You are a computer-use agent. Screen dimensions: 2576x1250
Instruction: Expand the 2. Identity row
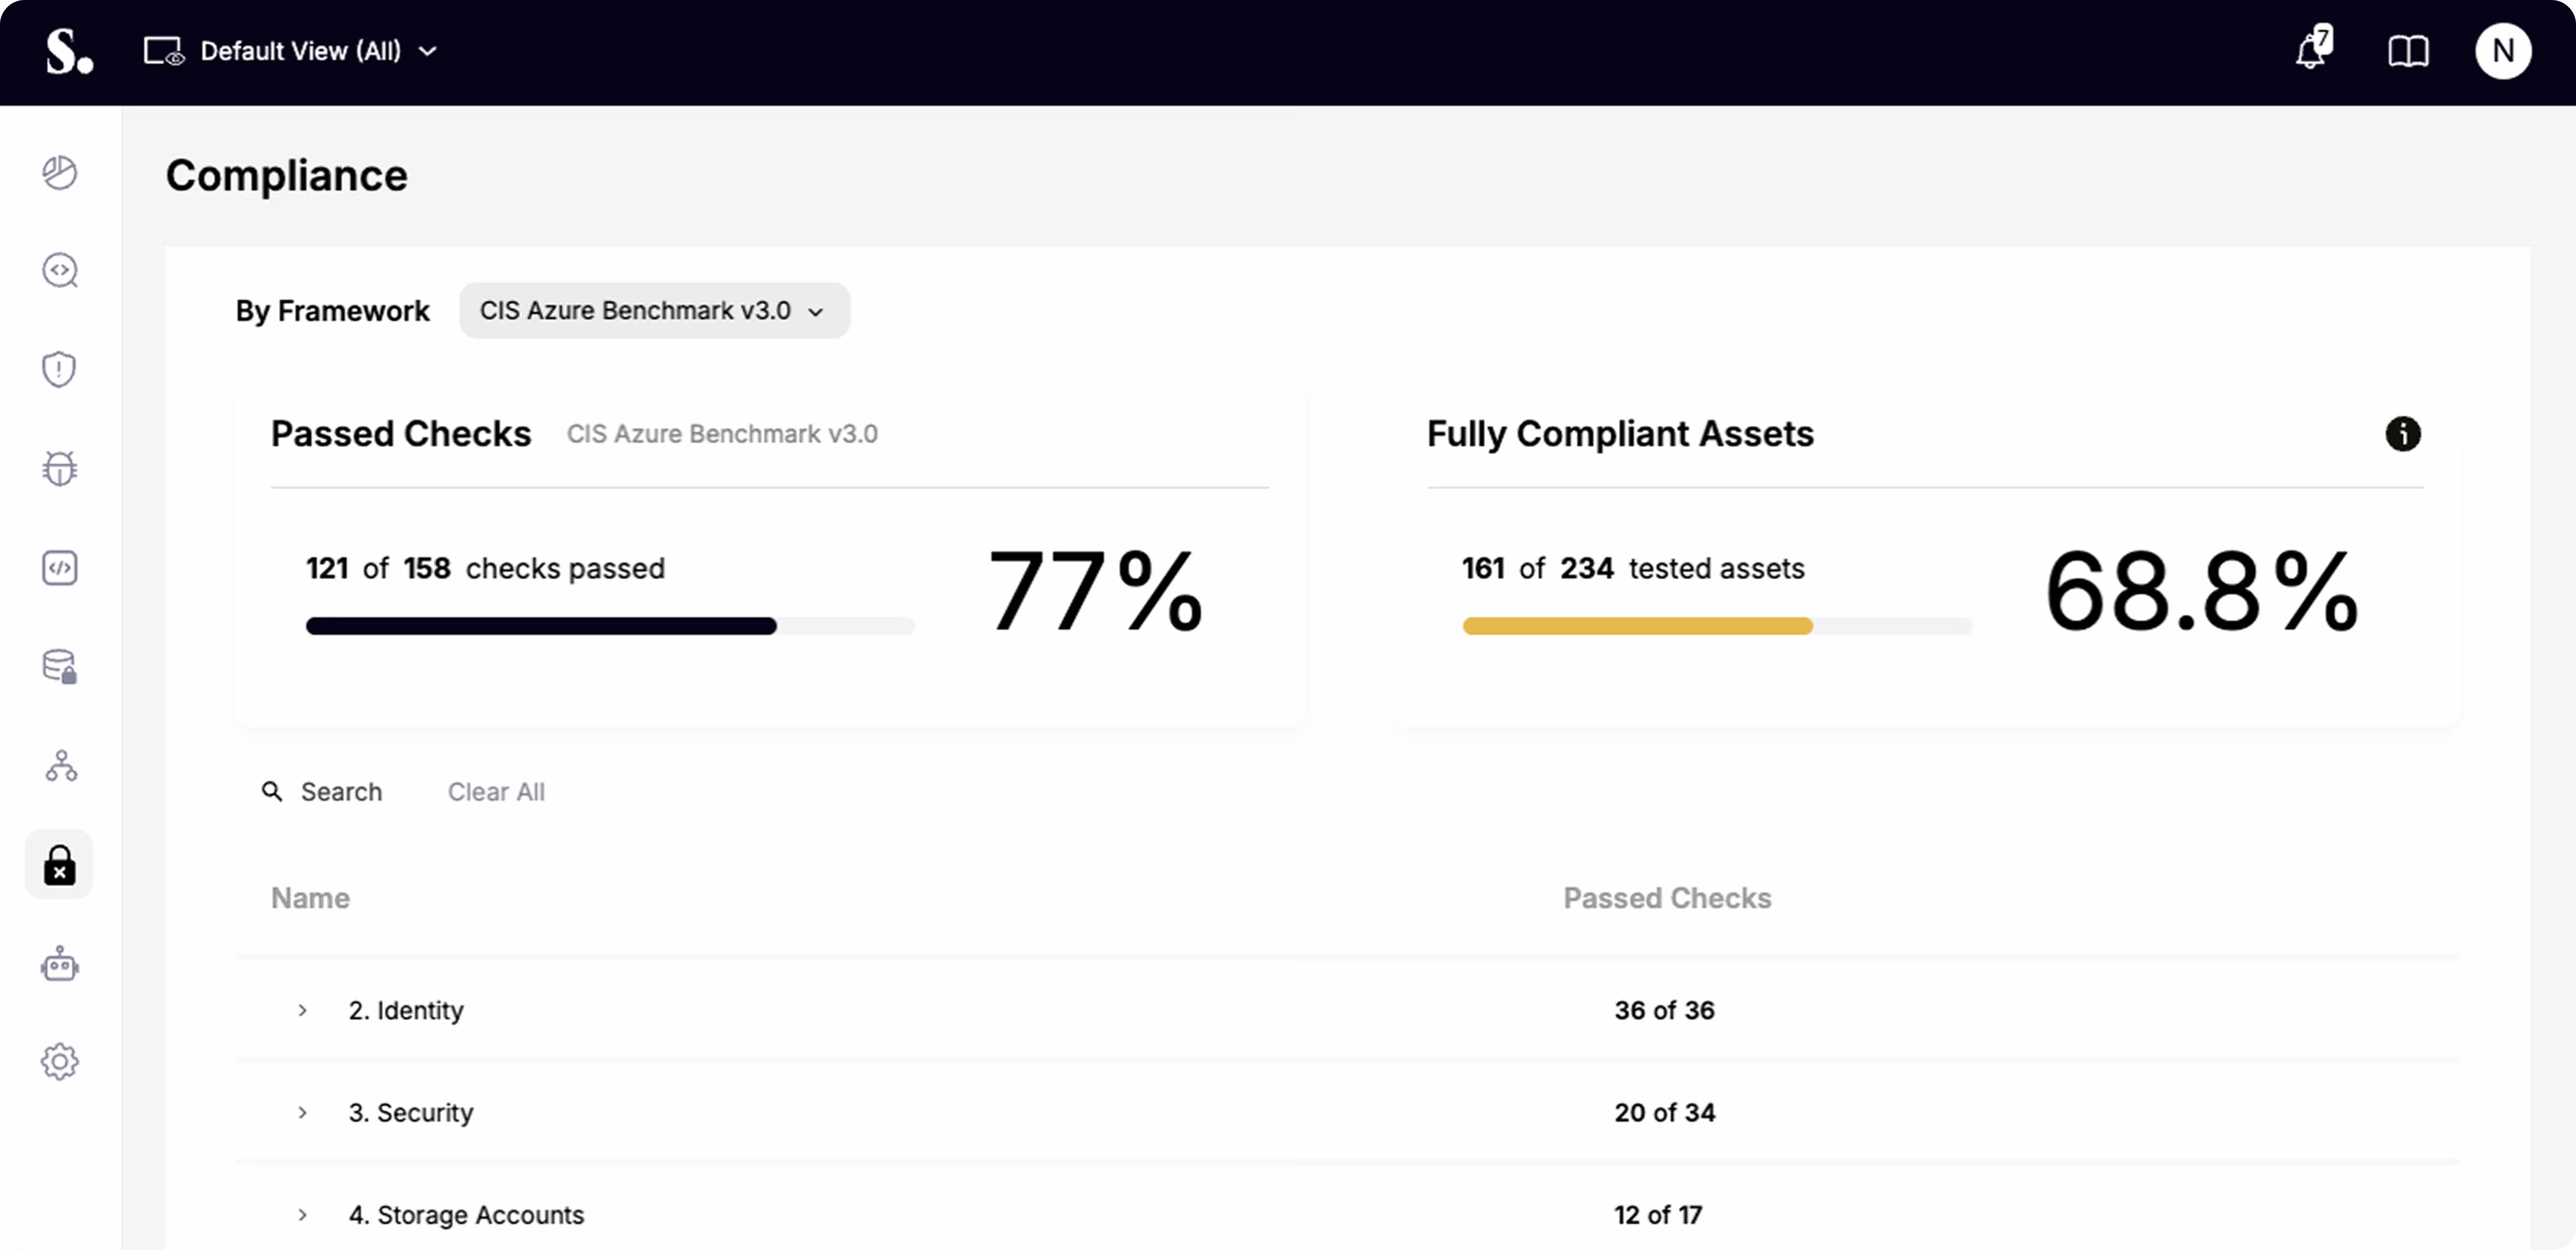[x=302, y=1011]
